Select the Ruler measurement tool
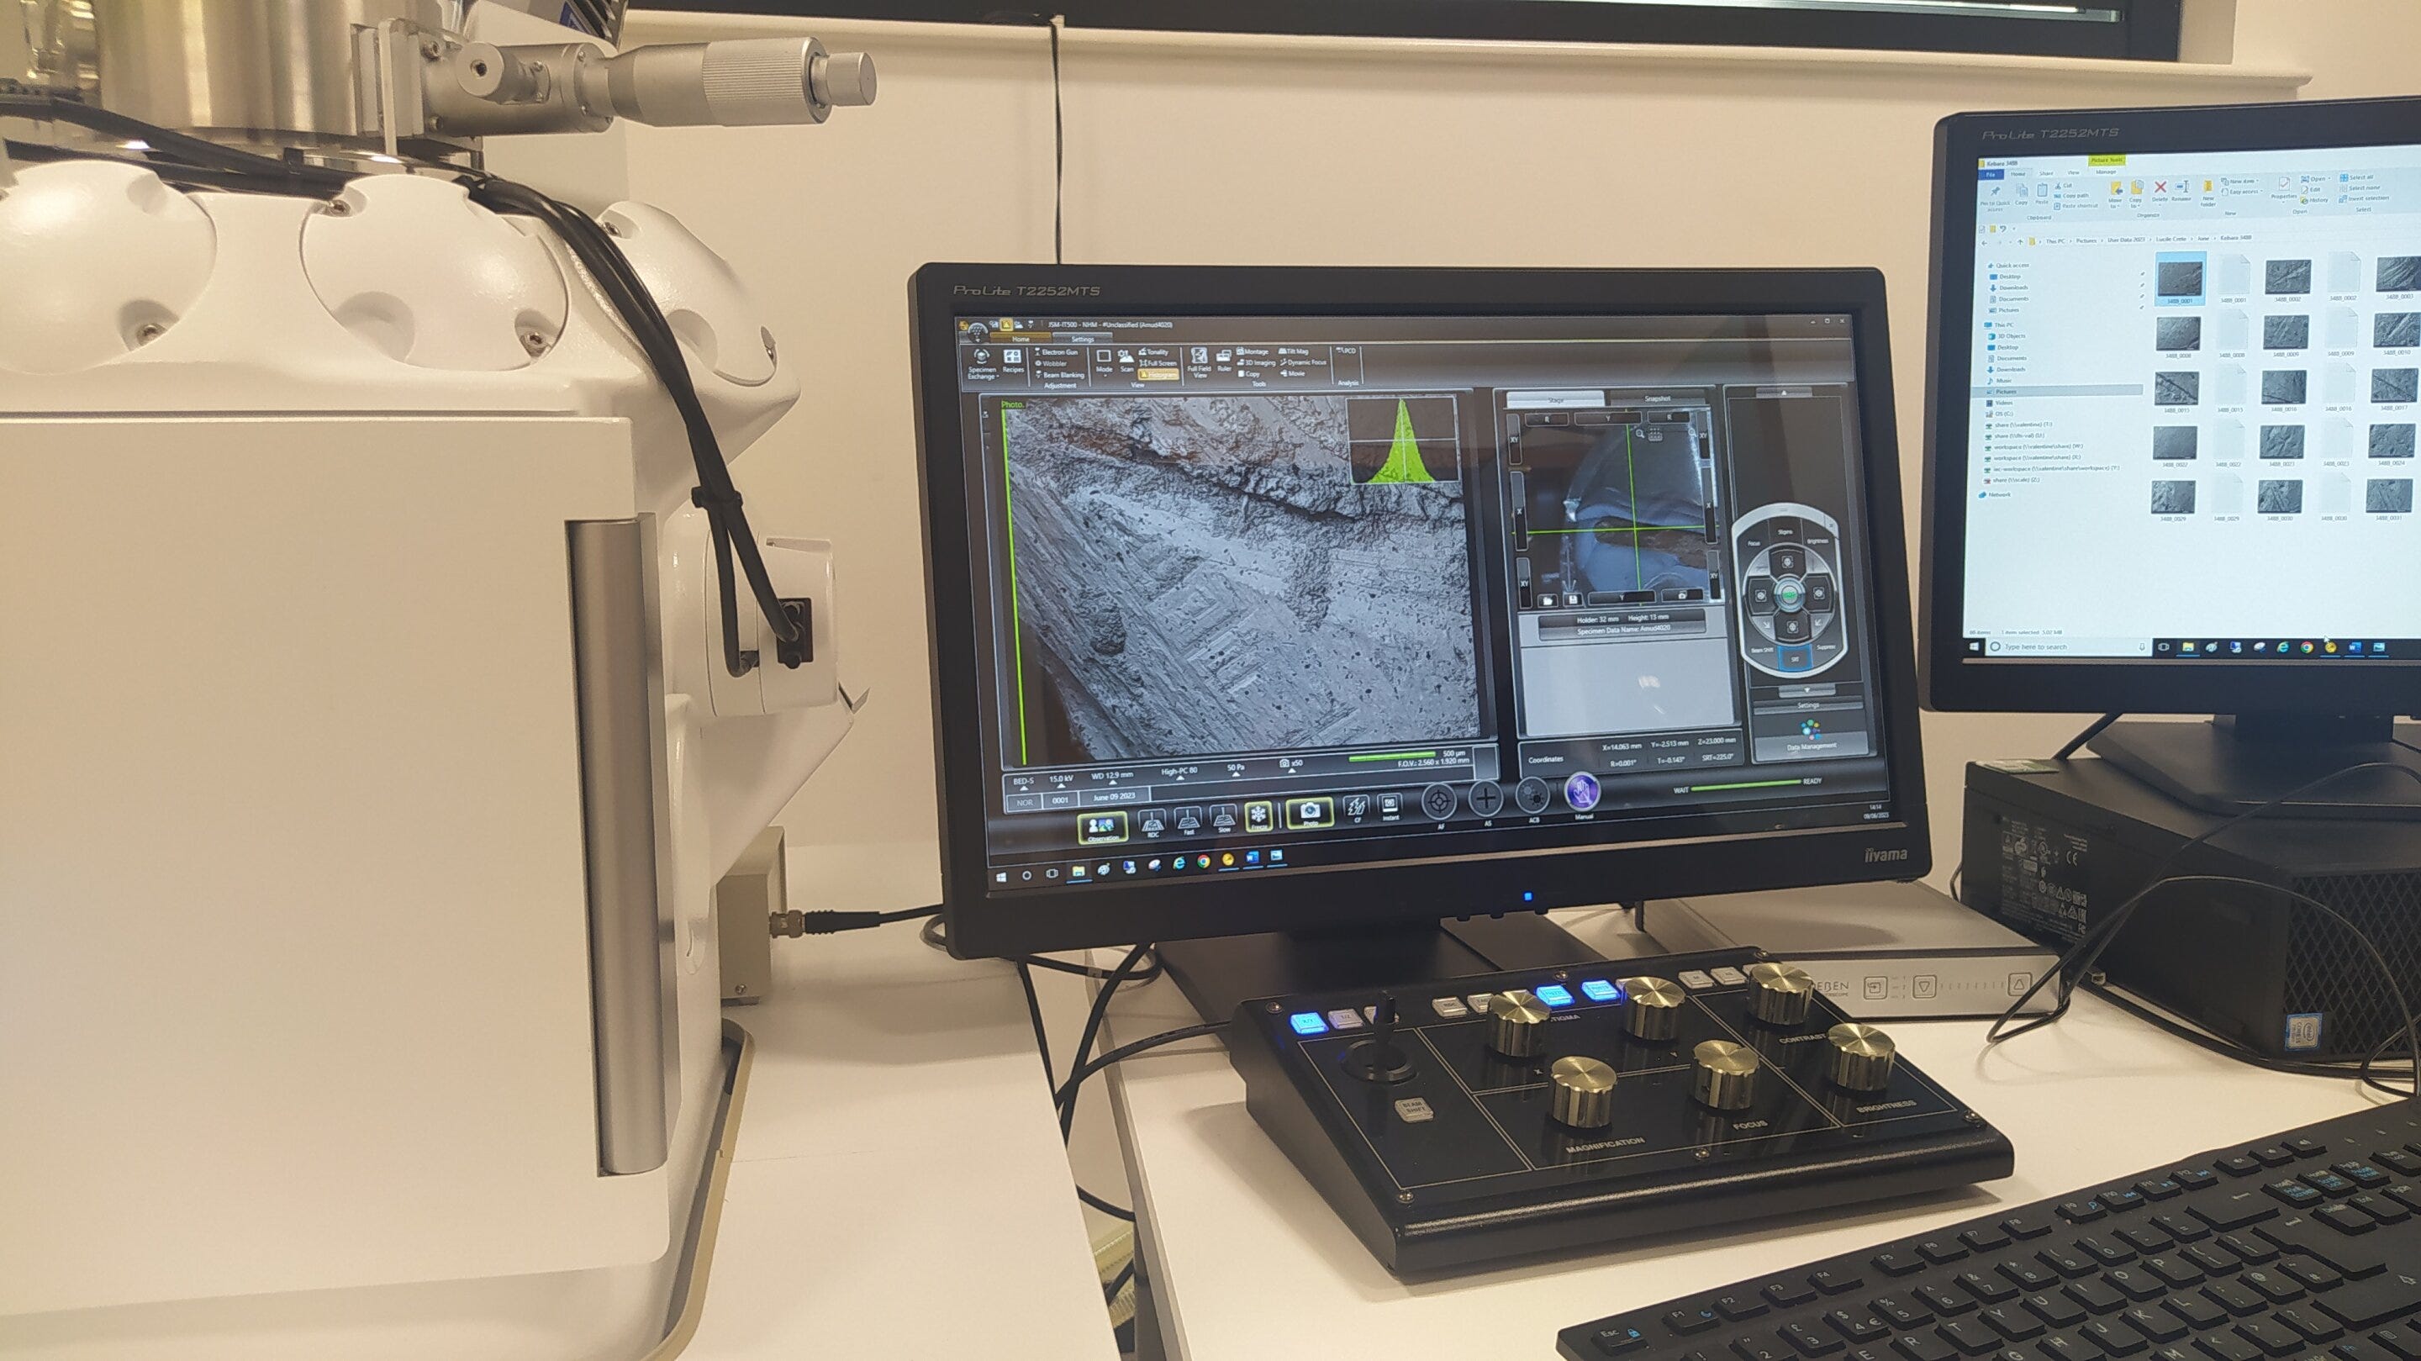 [1224, 361]
